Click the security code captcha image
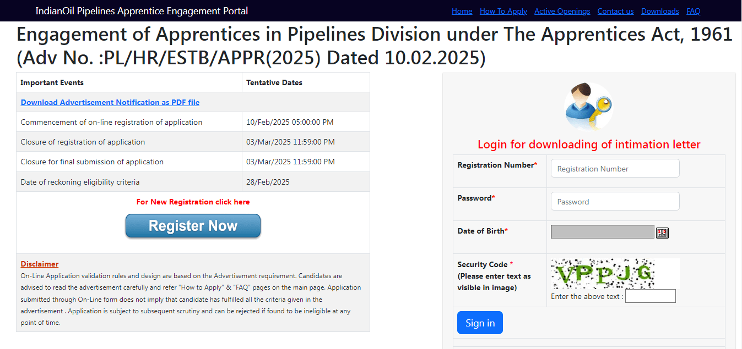Screen dimensions: 742x349 tap(615, 274)
